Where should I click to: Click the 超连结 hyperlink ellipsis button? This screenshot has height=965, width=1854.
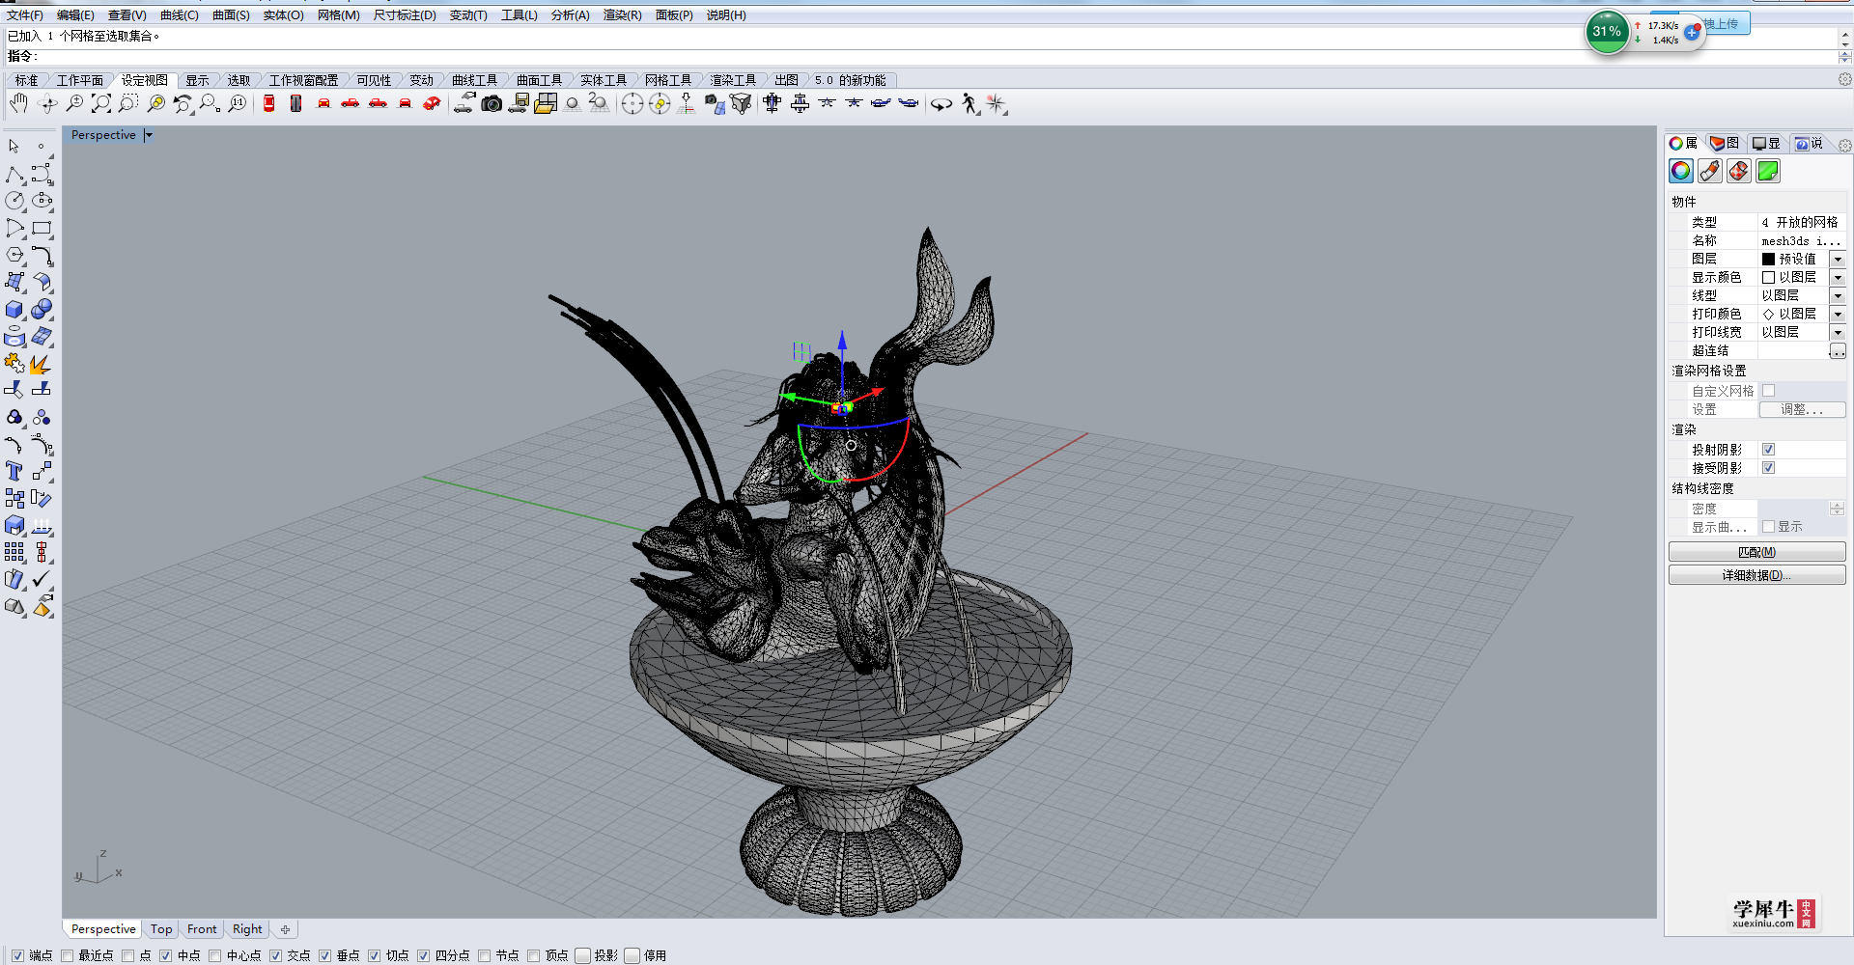coord(1838,351)
